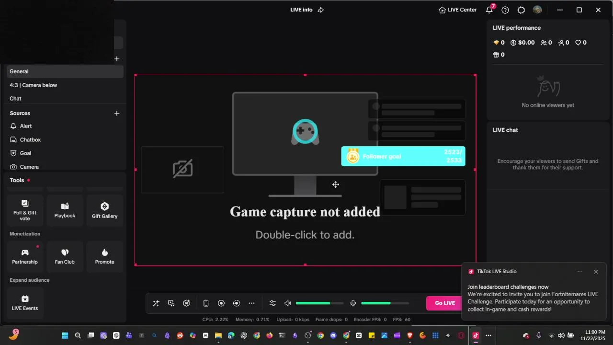613x345 pixels.
Task: Click the likes heart count
Action: point(581,43)
